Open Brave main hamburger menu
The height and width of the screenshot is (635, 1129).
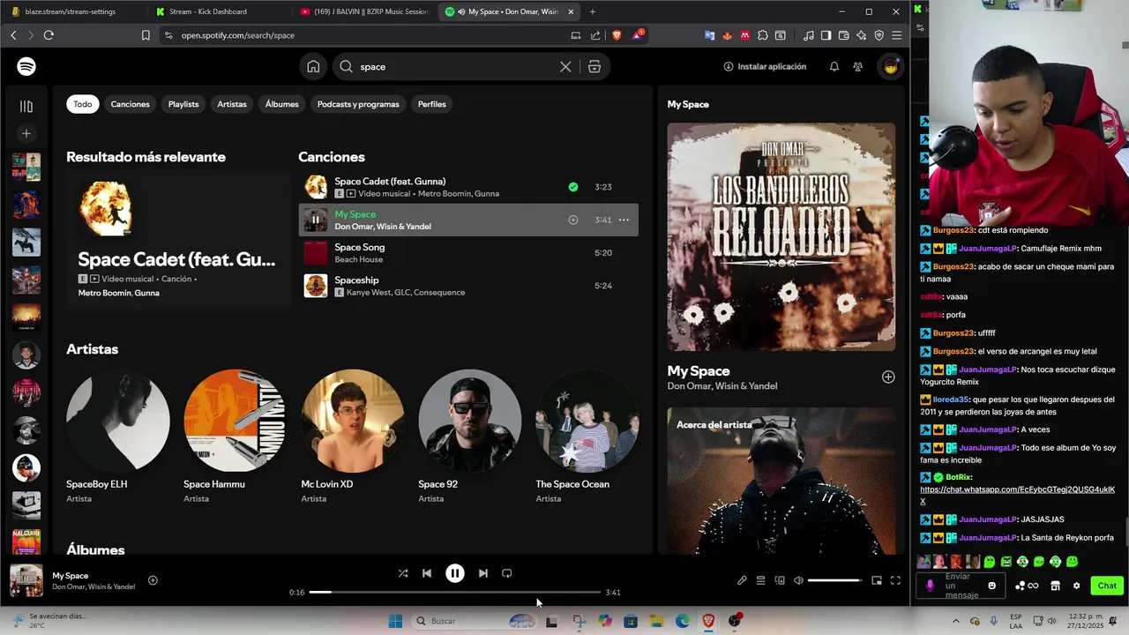click(x=896, y=35)
